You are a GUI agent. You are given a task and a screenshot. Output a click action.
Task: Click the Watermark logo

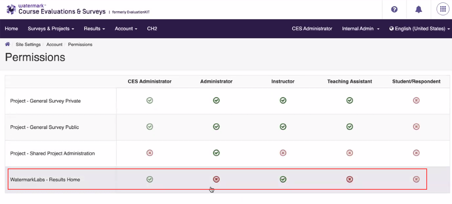pos(11,9)
